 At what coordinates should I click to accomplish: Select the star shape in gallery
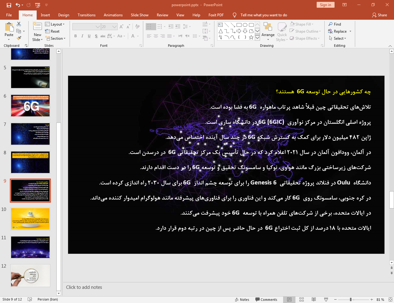click(251, 37)
